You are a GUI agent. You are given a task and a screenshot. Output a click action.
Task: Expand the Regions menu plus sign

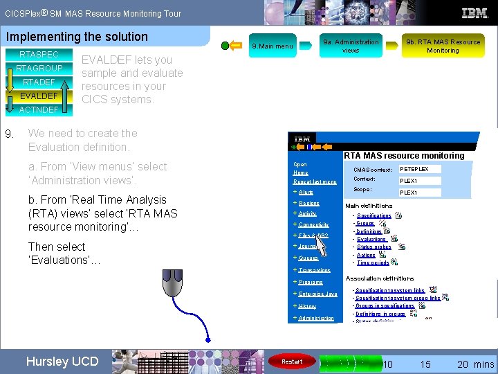click(295, 202)
